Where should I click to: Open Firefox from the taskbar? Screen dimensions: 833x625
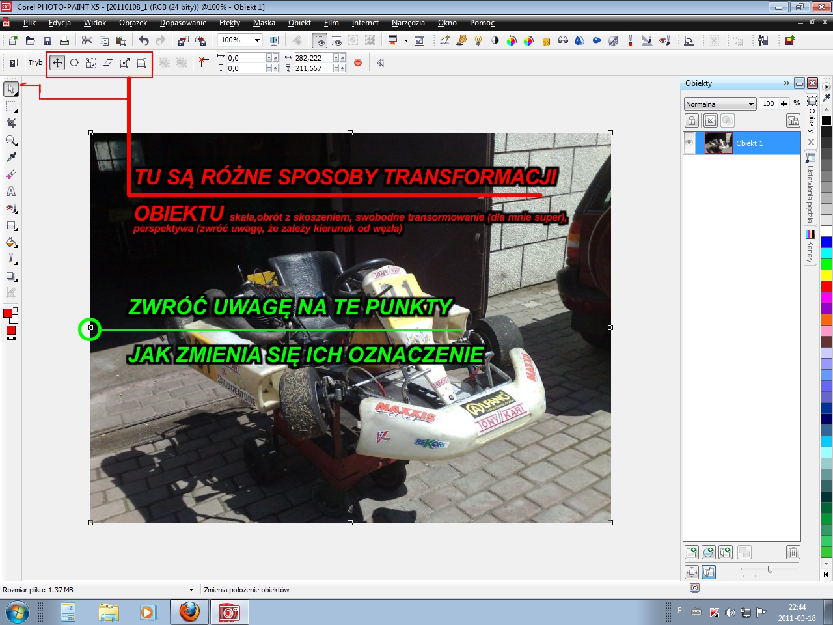[189, 613]
